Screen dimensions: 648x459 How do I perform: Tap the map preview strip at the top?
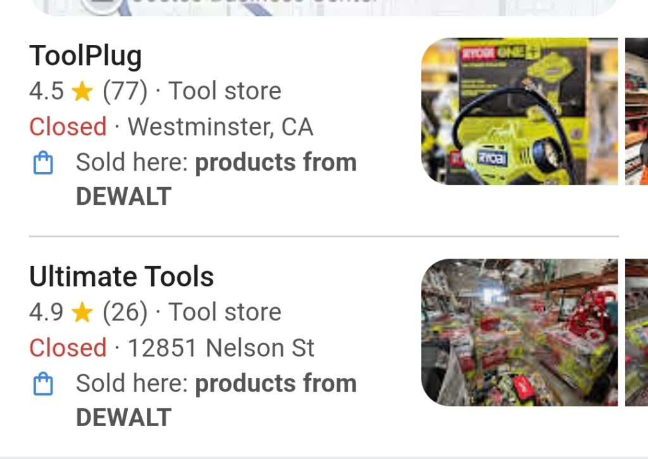click(x=323, y=7)
